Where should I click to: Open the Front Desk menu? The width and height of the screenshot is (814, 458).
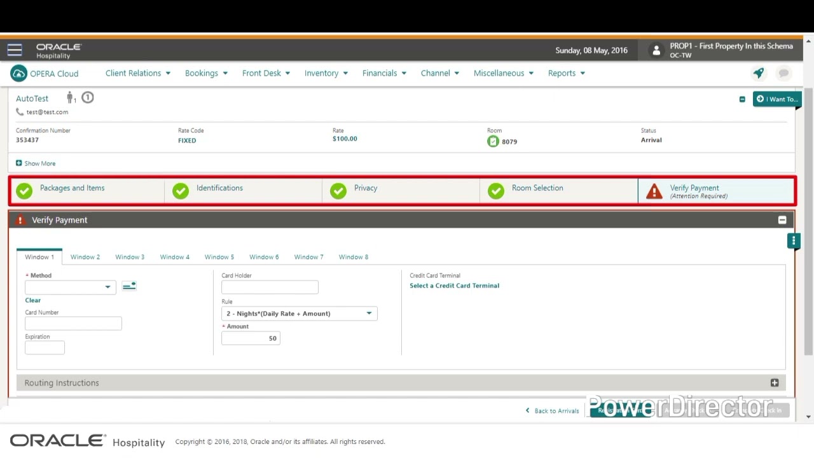point(266,73)
